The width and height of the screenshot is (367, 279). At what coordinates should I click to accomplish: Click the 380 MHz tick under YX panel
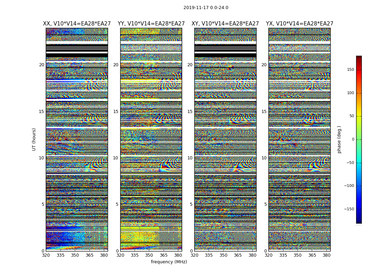(x=326, y=255)
